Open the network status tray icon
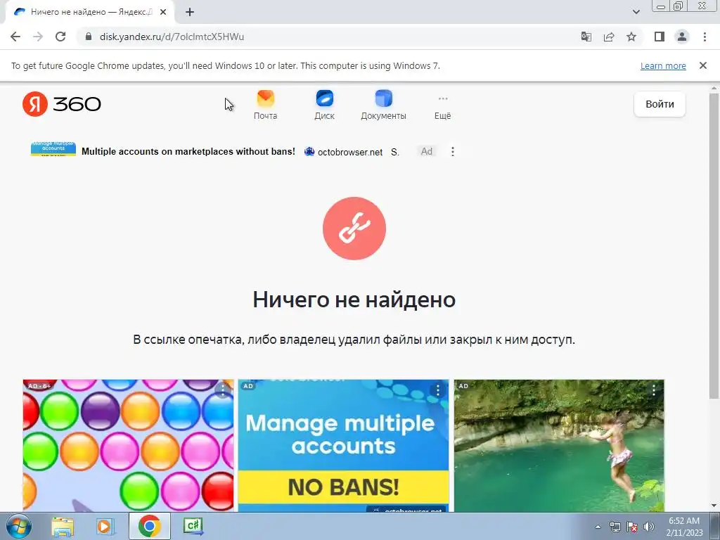Viewport: 720px width, 540px height. (615, 527)
